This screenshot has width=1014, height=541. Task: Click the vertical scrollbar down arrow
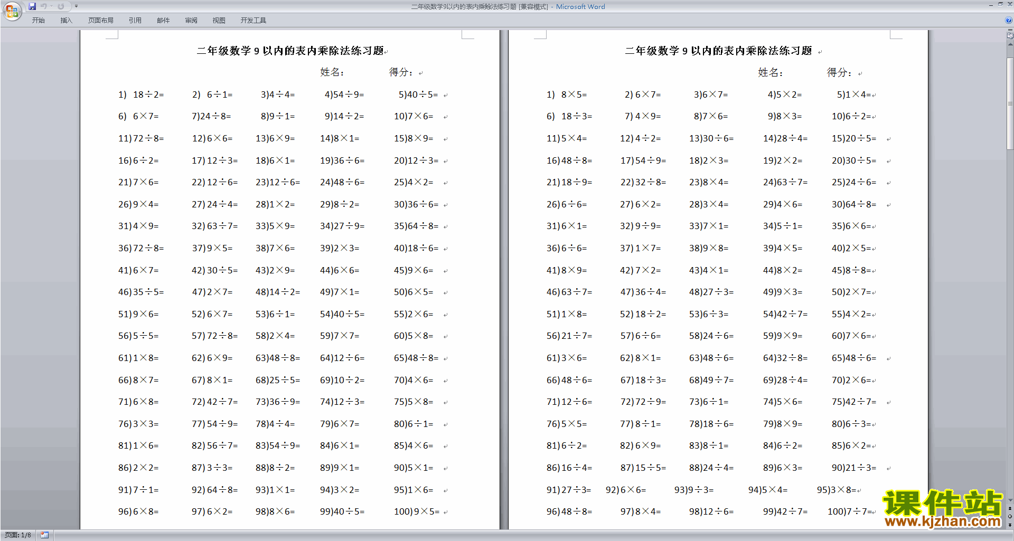(1010, 500)
